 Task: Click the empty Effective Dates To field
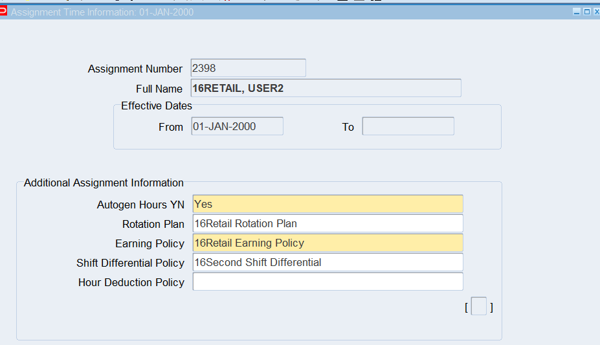(x=408, y=126)
